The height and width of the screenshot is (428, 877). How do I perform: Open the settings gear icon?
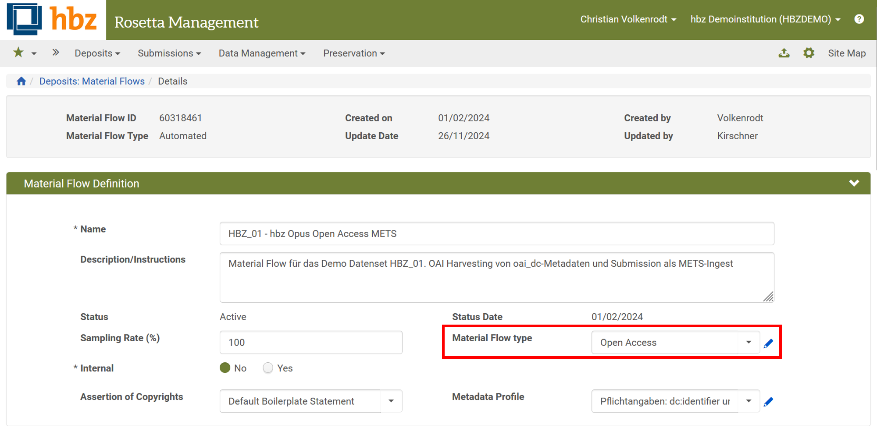coord(809,53)
